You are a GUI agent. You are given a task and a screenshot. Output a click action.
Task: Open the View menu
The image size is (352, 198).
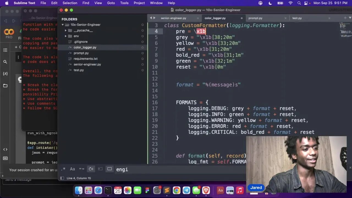click(x=98, y=3)
